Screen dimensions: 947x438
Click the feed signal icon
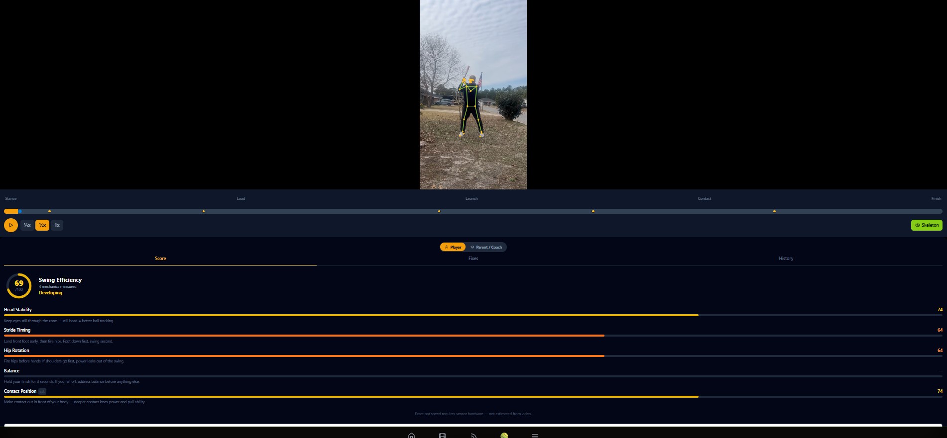tap(473, 436)
